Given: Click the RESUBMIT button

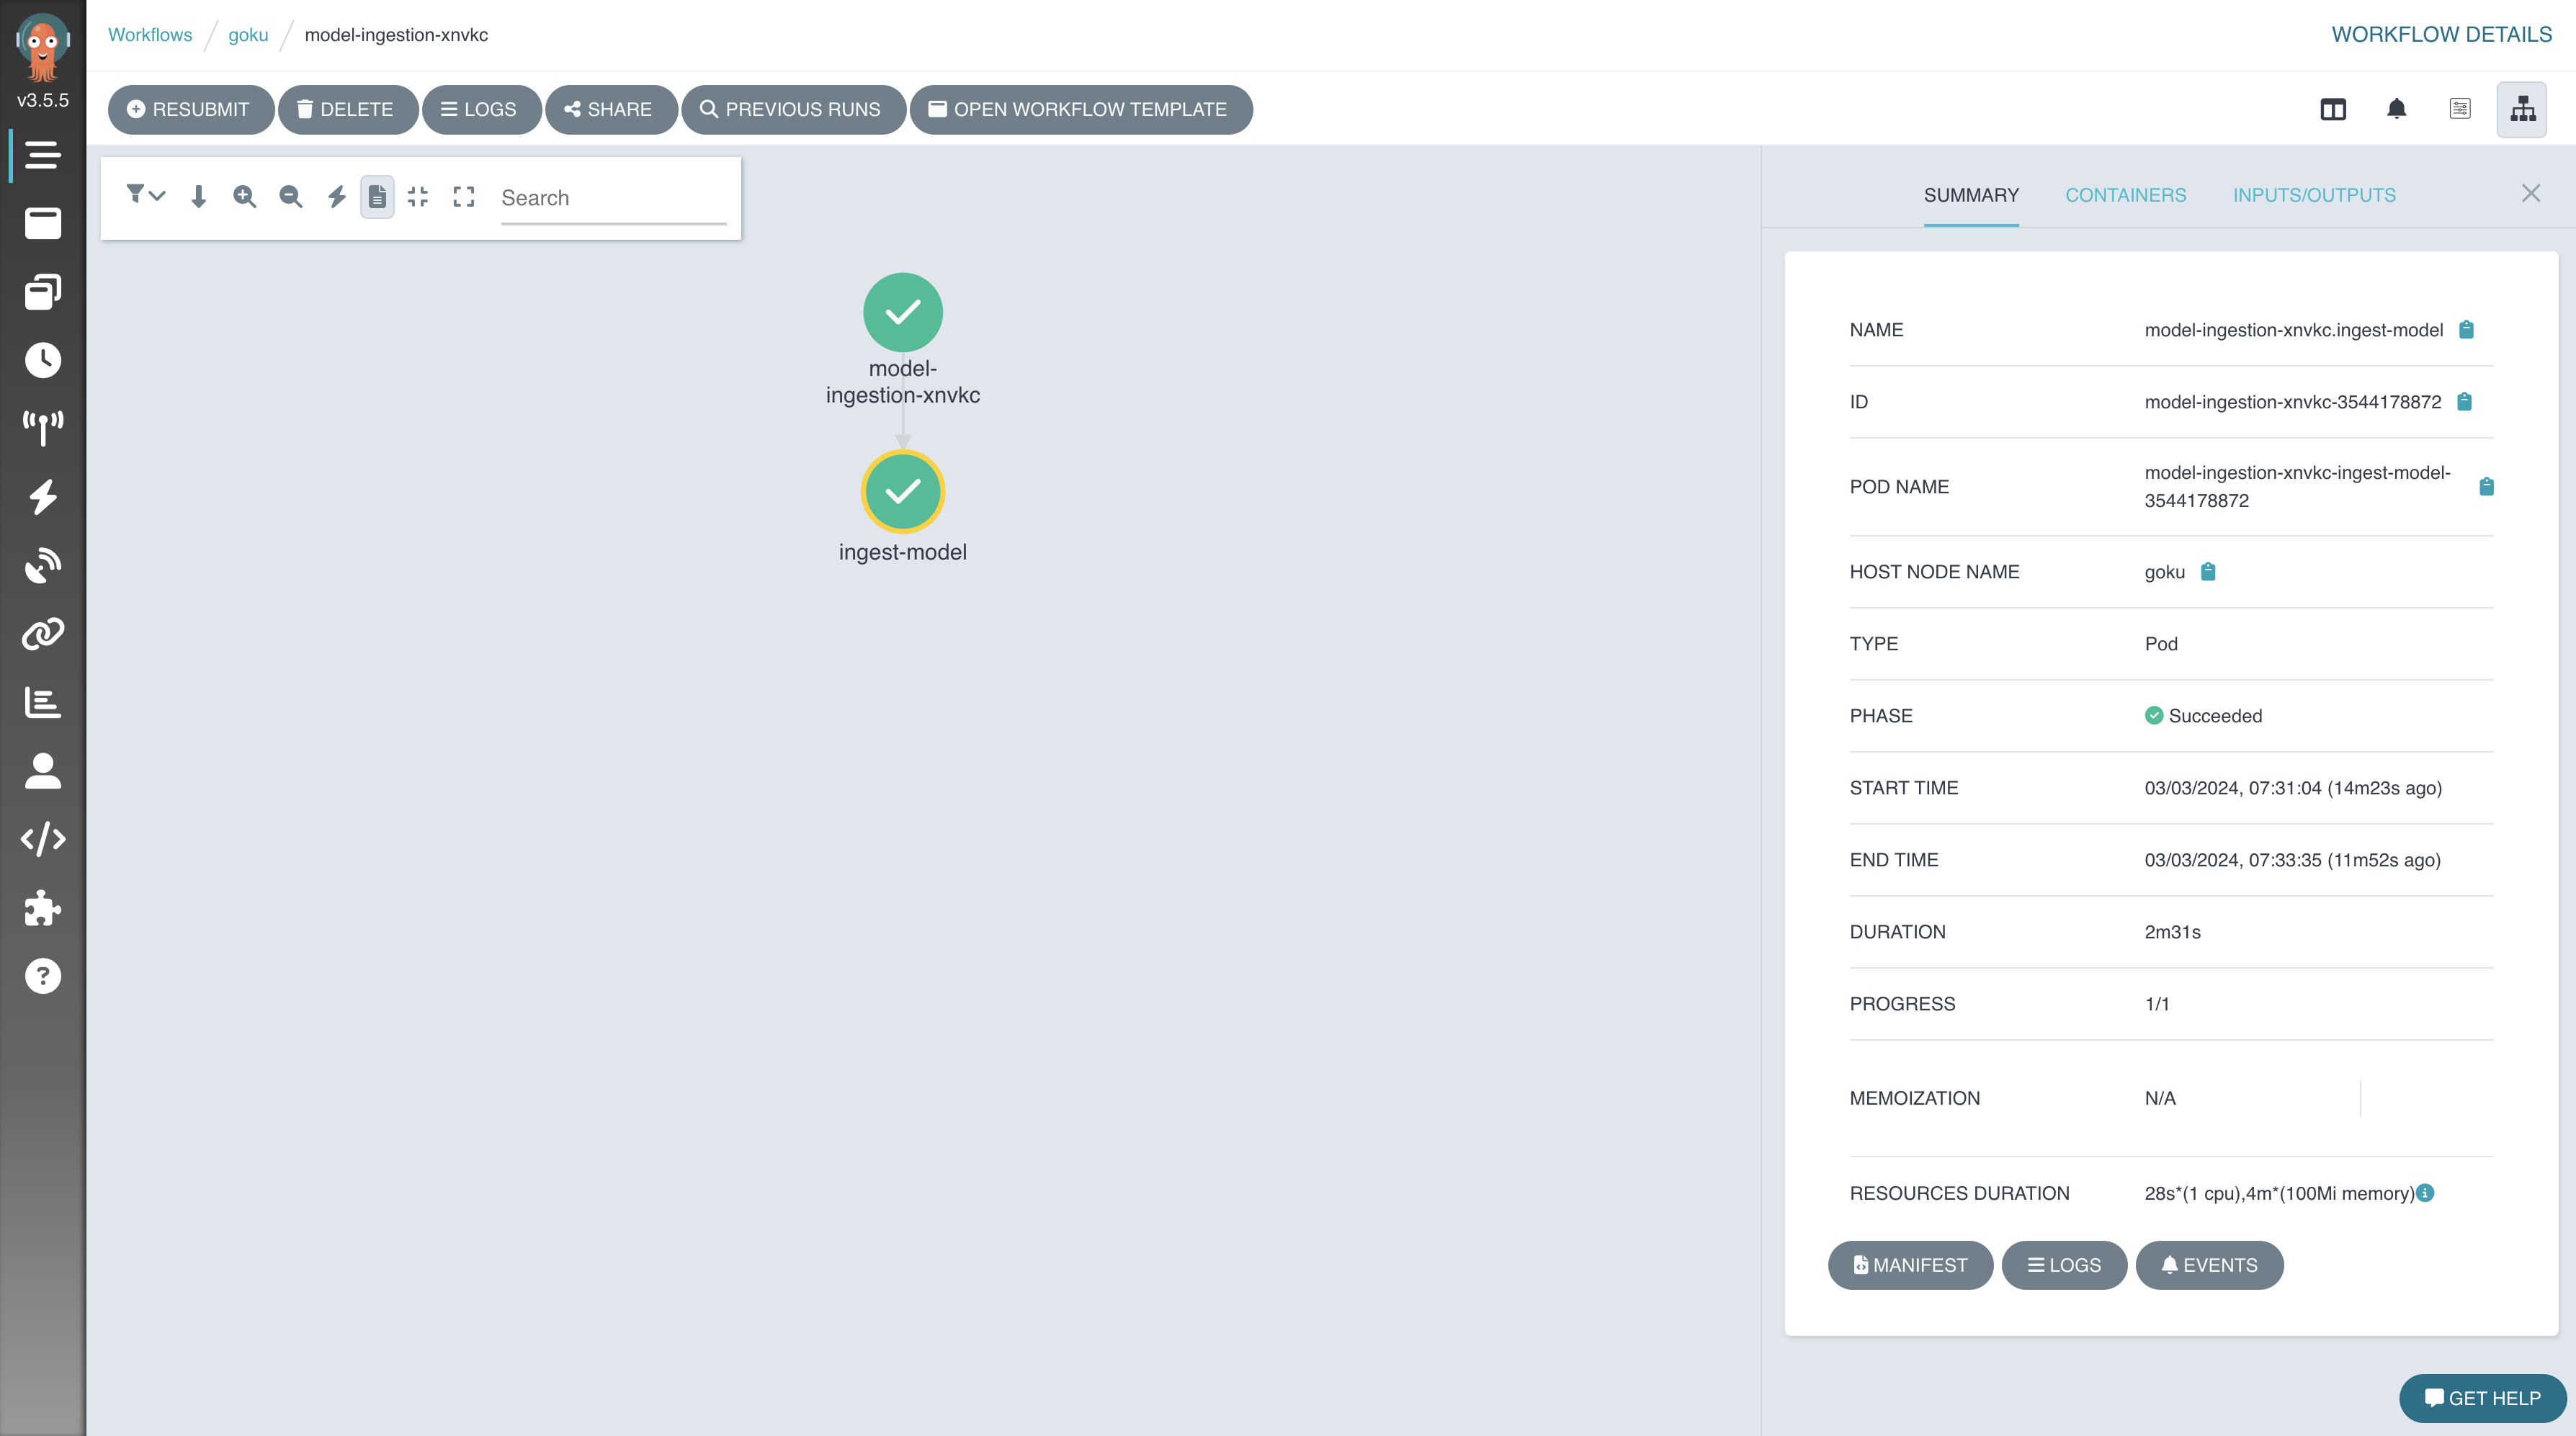Looking at the screenshot, I should (189, 109).
